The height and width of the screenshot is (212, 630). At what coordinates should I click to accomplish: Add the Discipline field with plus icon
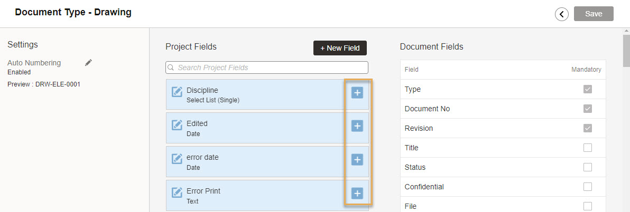[x=357, y=93]
